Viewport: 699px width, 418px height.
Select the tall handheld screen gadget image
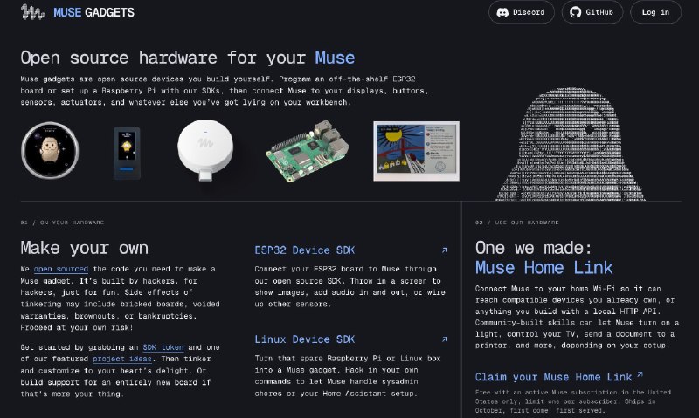(127, 153)
